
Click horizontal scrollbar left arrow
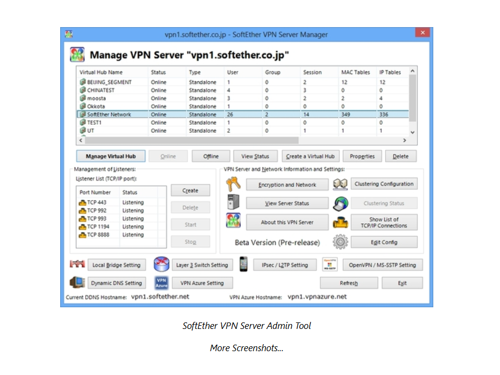click(81, 140)
